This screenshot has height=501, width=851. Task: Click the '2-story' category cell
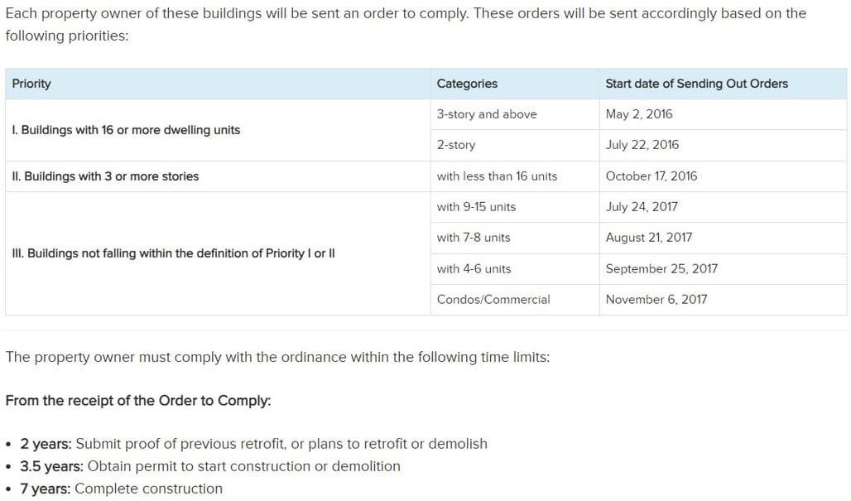click(515, 145)
